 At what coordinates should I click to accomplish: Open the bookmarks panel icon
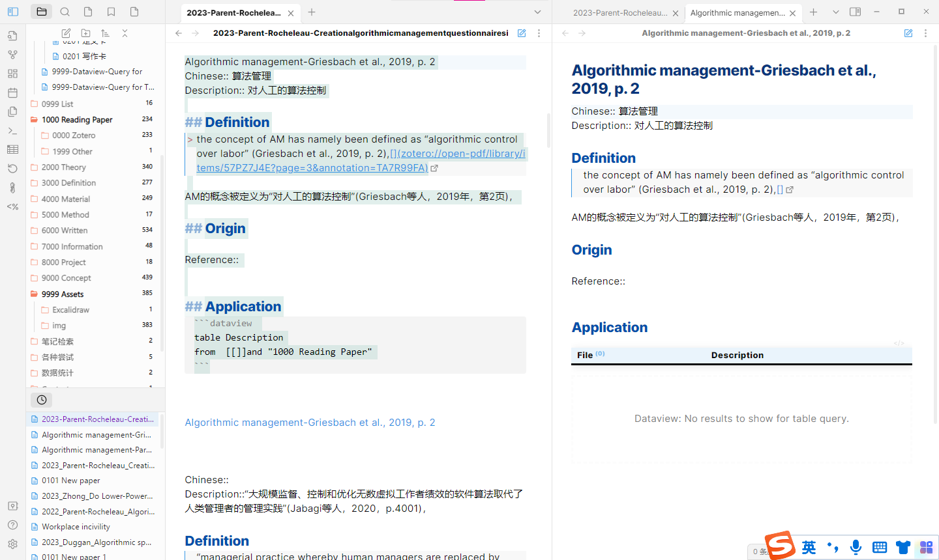pyautogui.click(x=112, y=12)
